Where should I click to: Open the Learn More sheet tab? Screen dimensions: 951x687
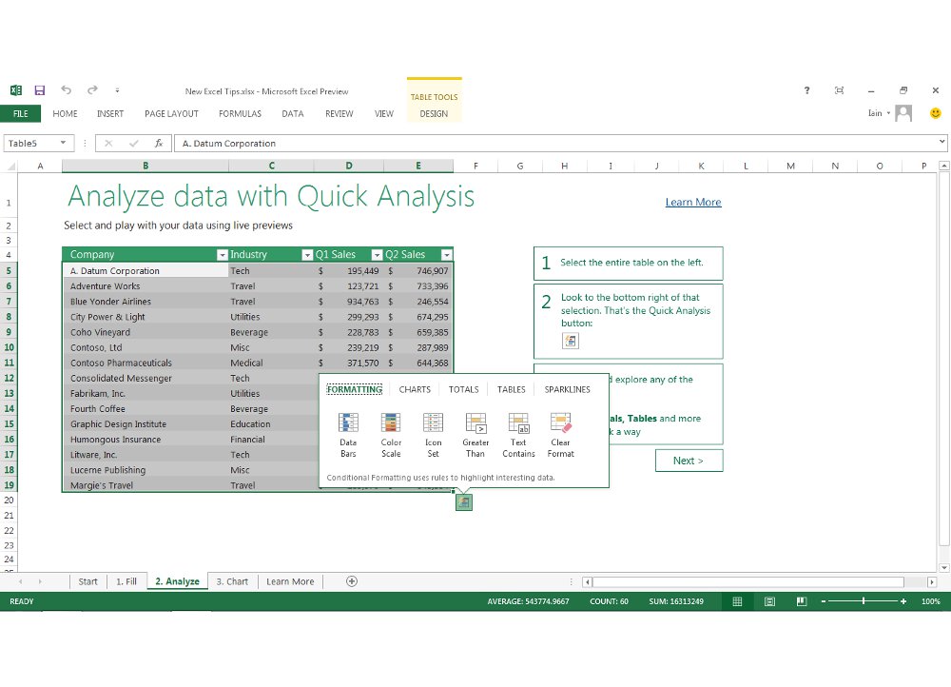pyautogui.click(x=290, y=581)
